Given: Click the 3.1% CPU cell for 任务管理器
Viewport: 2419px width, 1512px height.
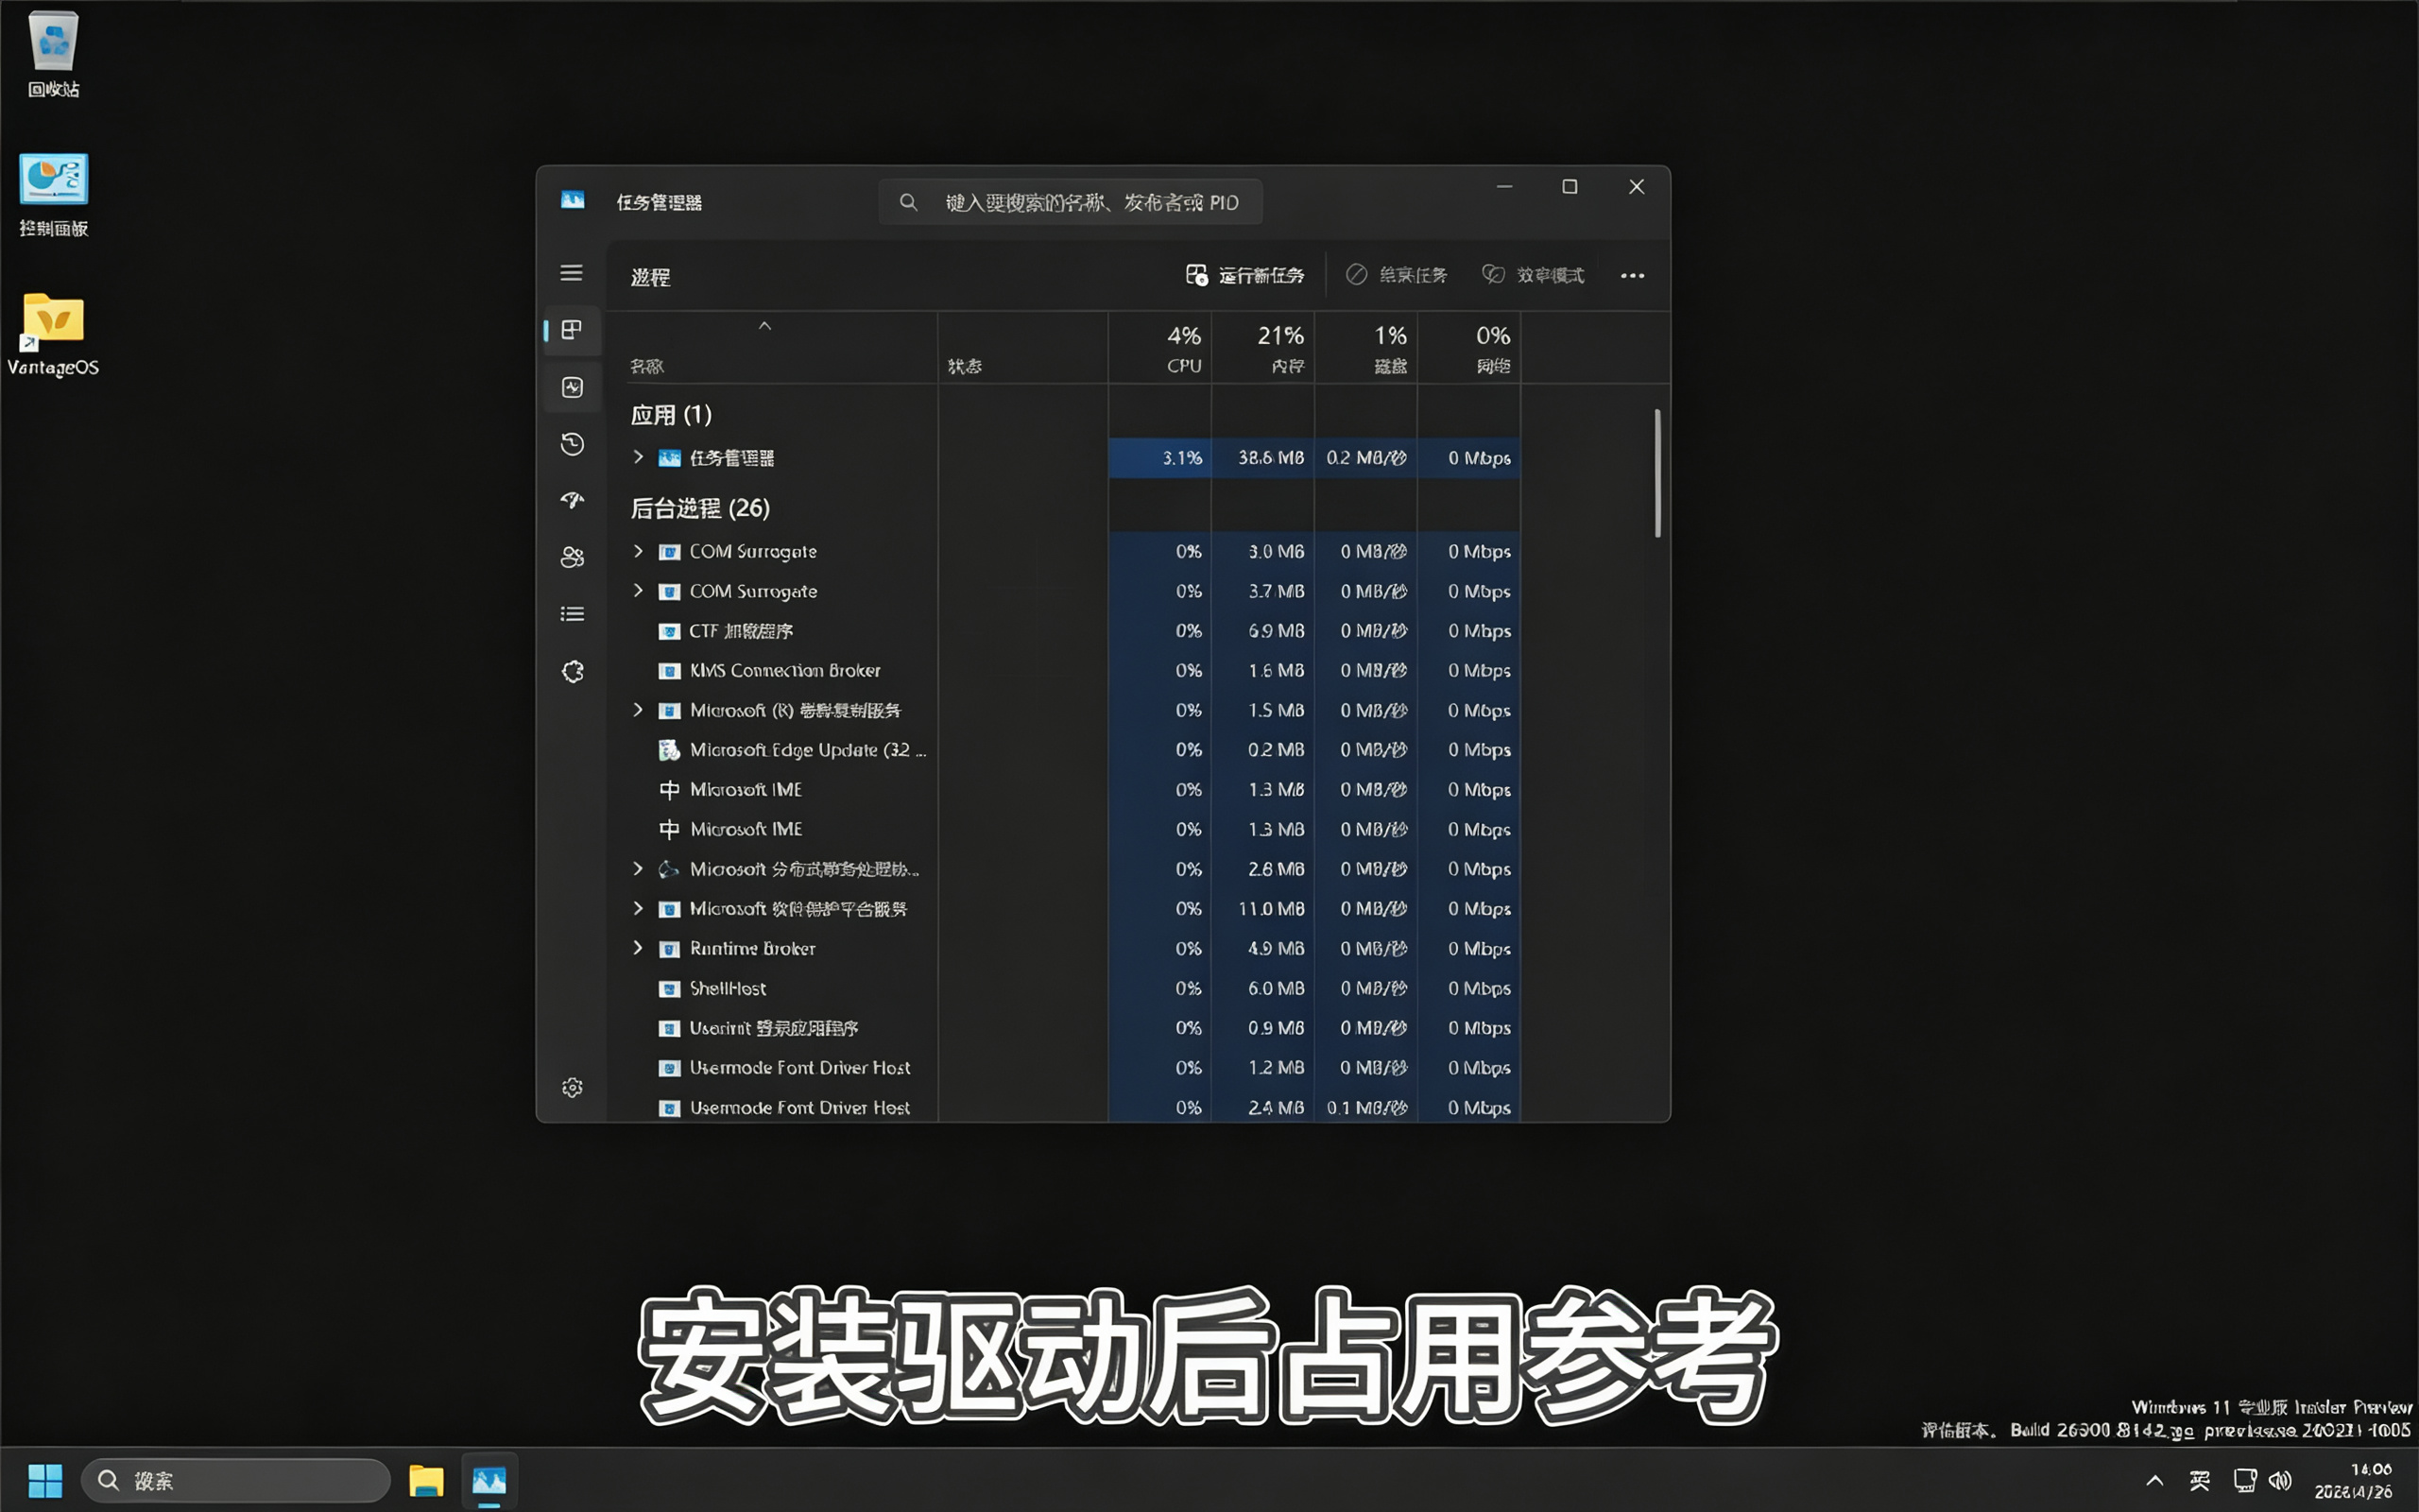Looking at the screenshot, I should 1159,458.
